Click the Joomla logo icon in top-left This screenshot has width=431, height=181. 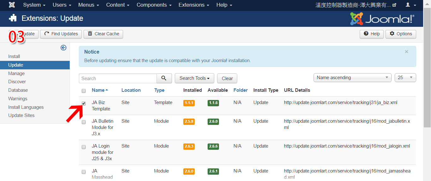(x=12, y=5)
